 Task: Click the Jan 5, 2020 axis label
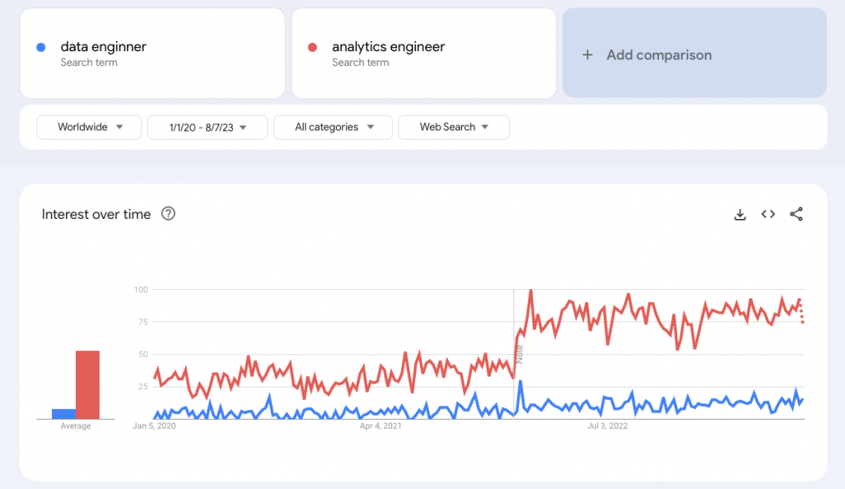pos(155,426)
